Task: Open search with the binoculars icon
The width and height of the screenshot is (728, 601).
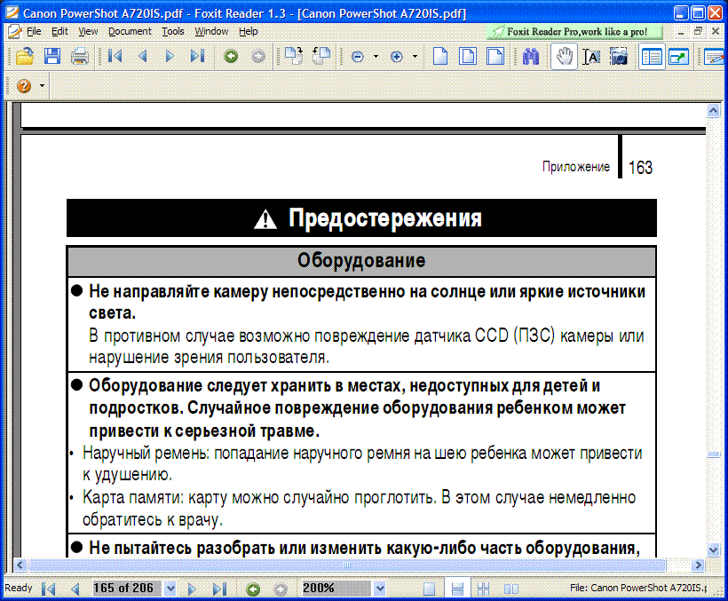Action: [x=532, y=57]
